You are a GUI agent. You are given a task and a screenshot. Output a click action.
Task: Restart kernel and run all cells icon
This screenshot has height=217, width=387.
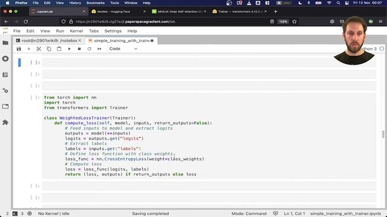[99, 49]
